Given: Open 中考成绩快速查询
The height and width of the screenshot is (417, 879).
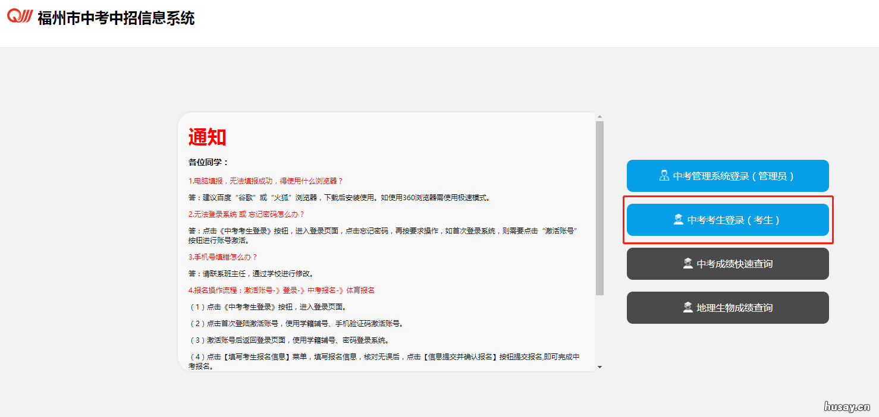Looking at the screenshot, I should pyautogui.click(x=727, y=263).
